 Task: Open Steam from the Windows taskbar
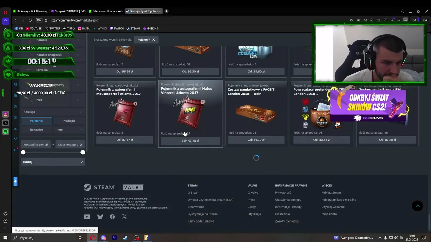(x=125, y=238)
